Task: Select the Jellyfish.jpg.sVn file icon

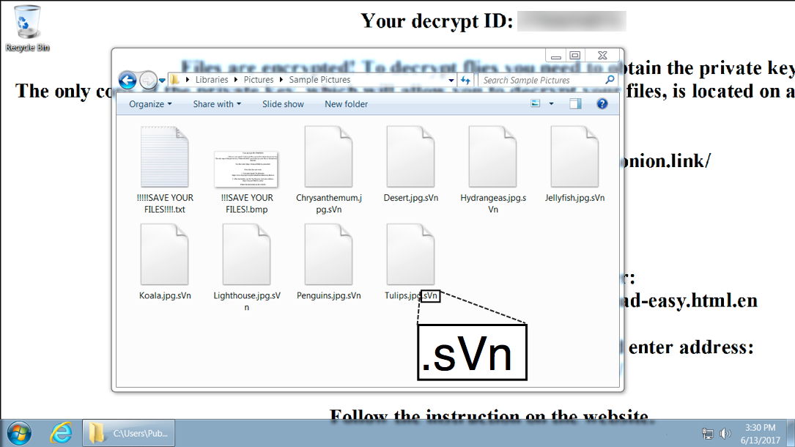Action: [575, 157]
